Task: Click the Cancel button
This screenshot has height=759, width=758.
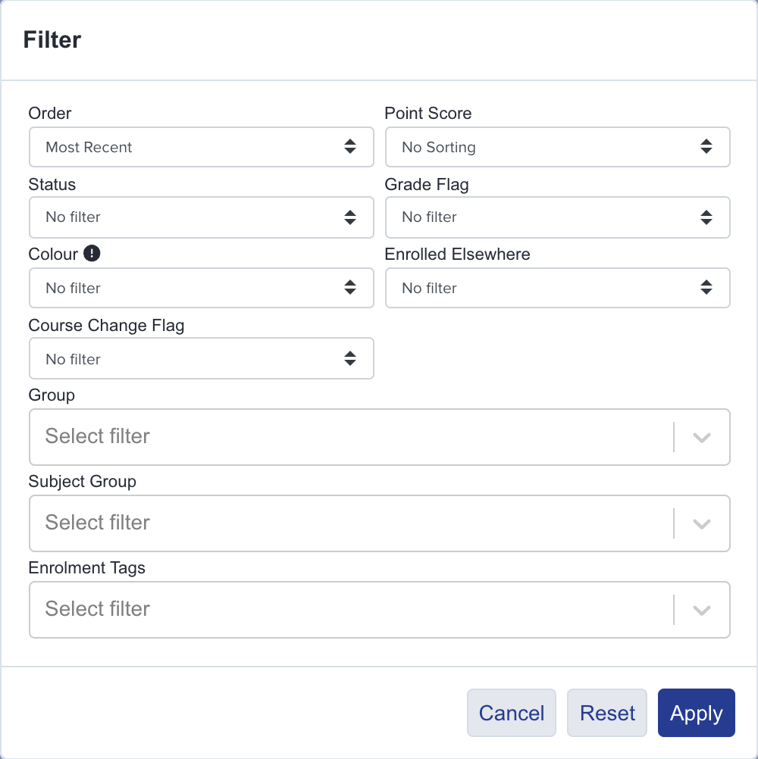Action: [512, 713]
